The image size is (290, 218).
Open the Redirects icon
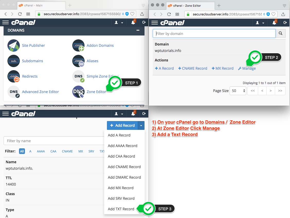14,76
